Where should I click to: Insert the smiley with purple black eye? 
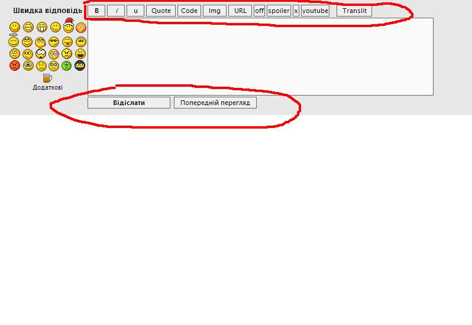(x=54, y=54)
